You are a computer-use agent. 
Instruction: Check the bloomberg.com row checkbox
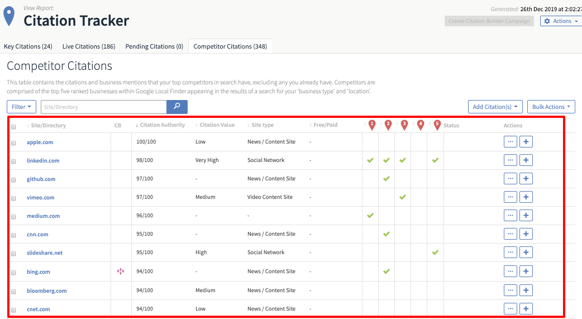[14, 292]
